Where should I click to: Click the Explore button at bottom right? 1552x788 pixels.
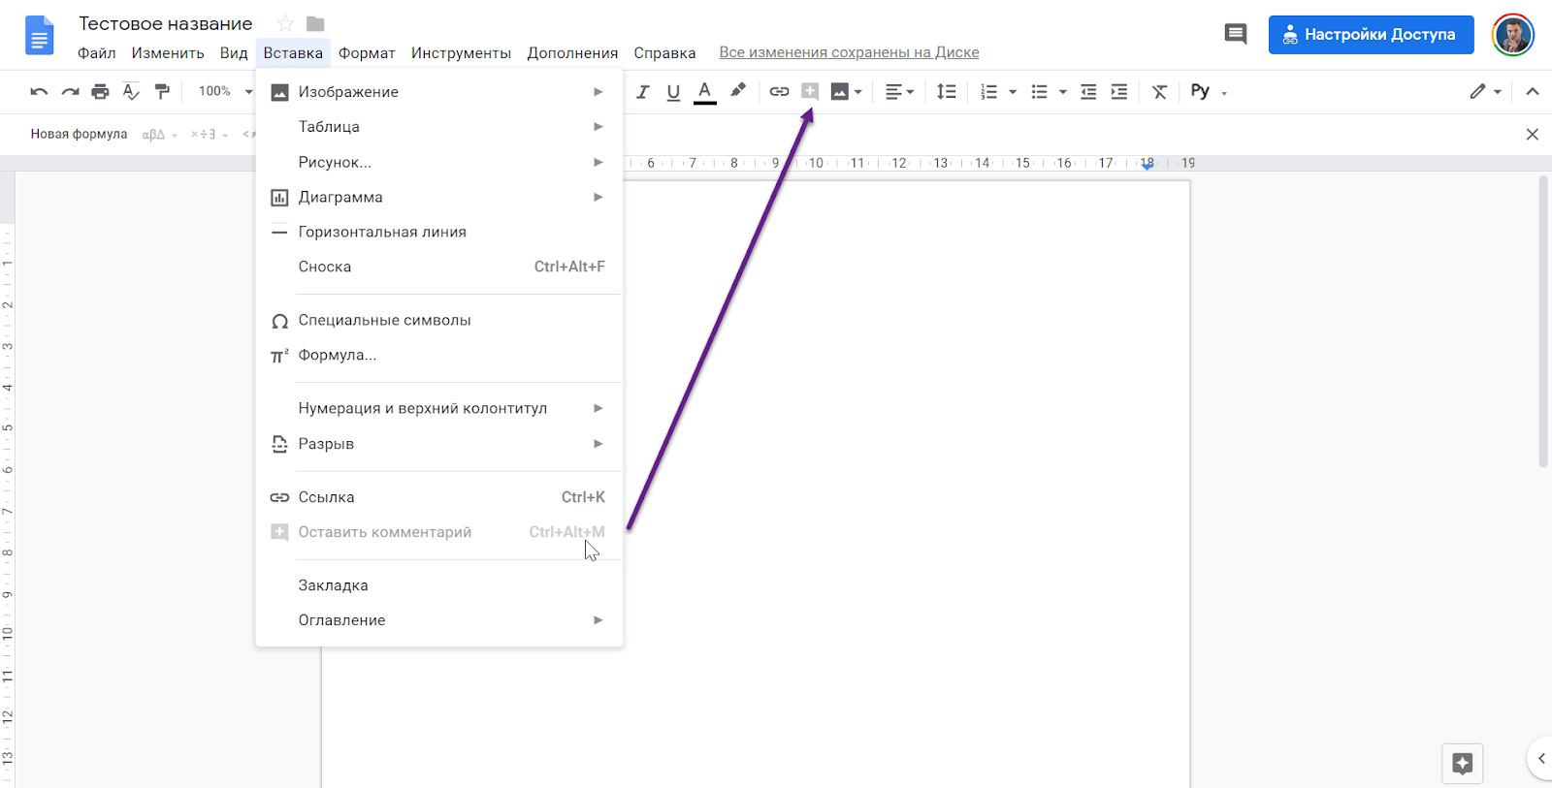[1462, 763]
